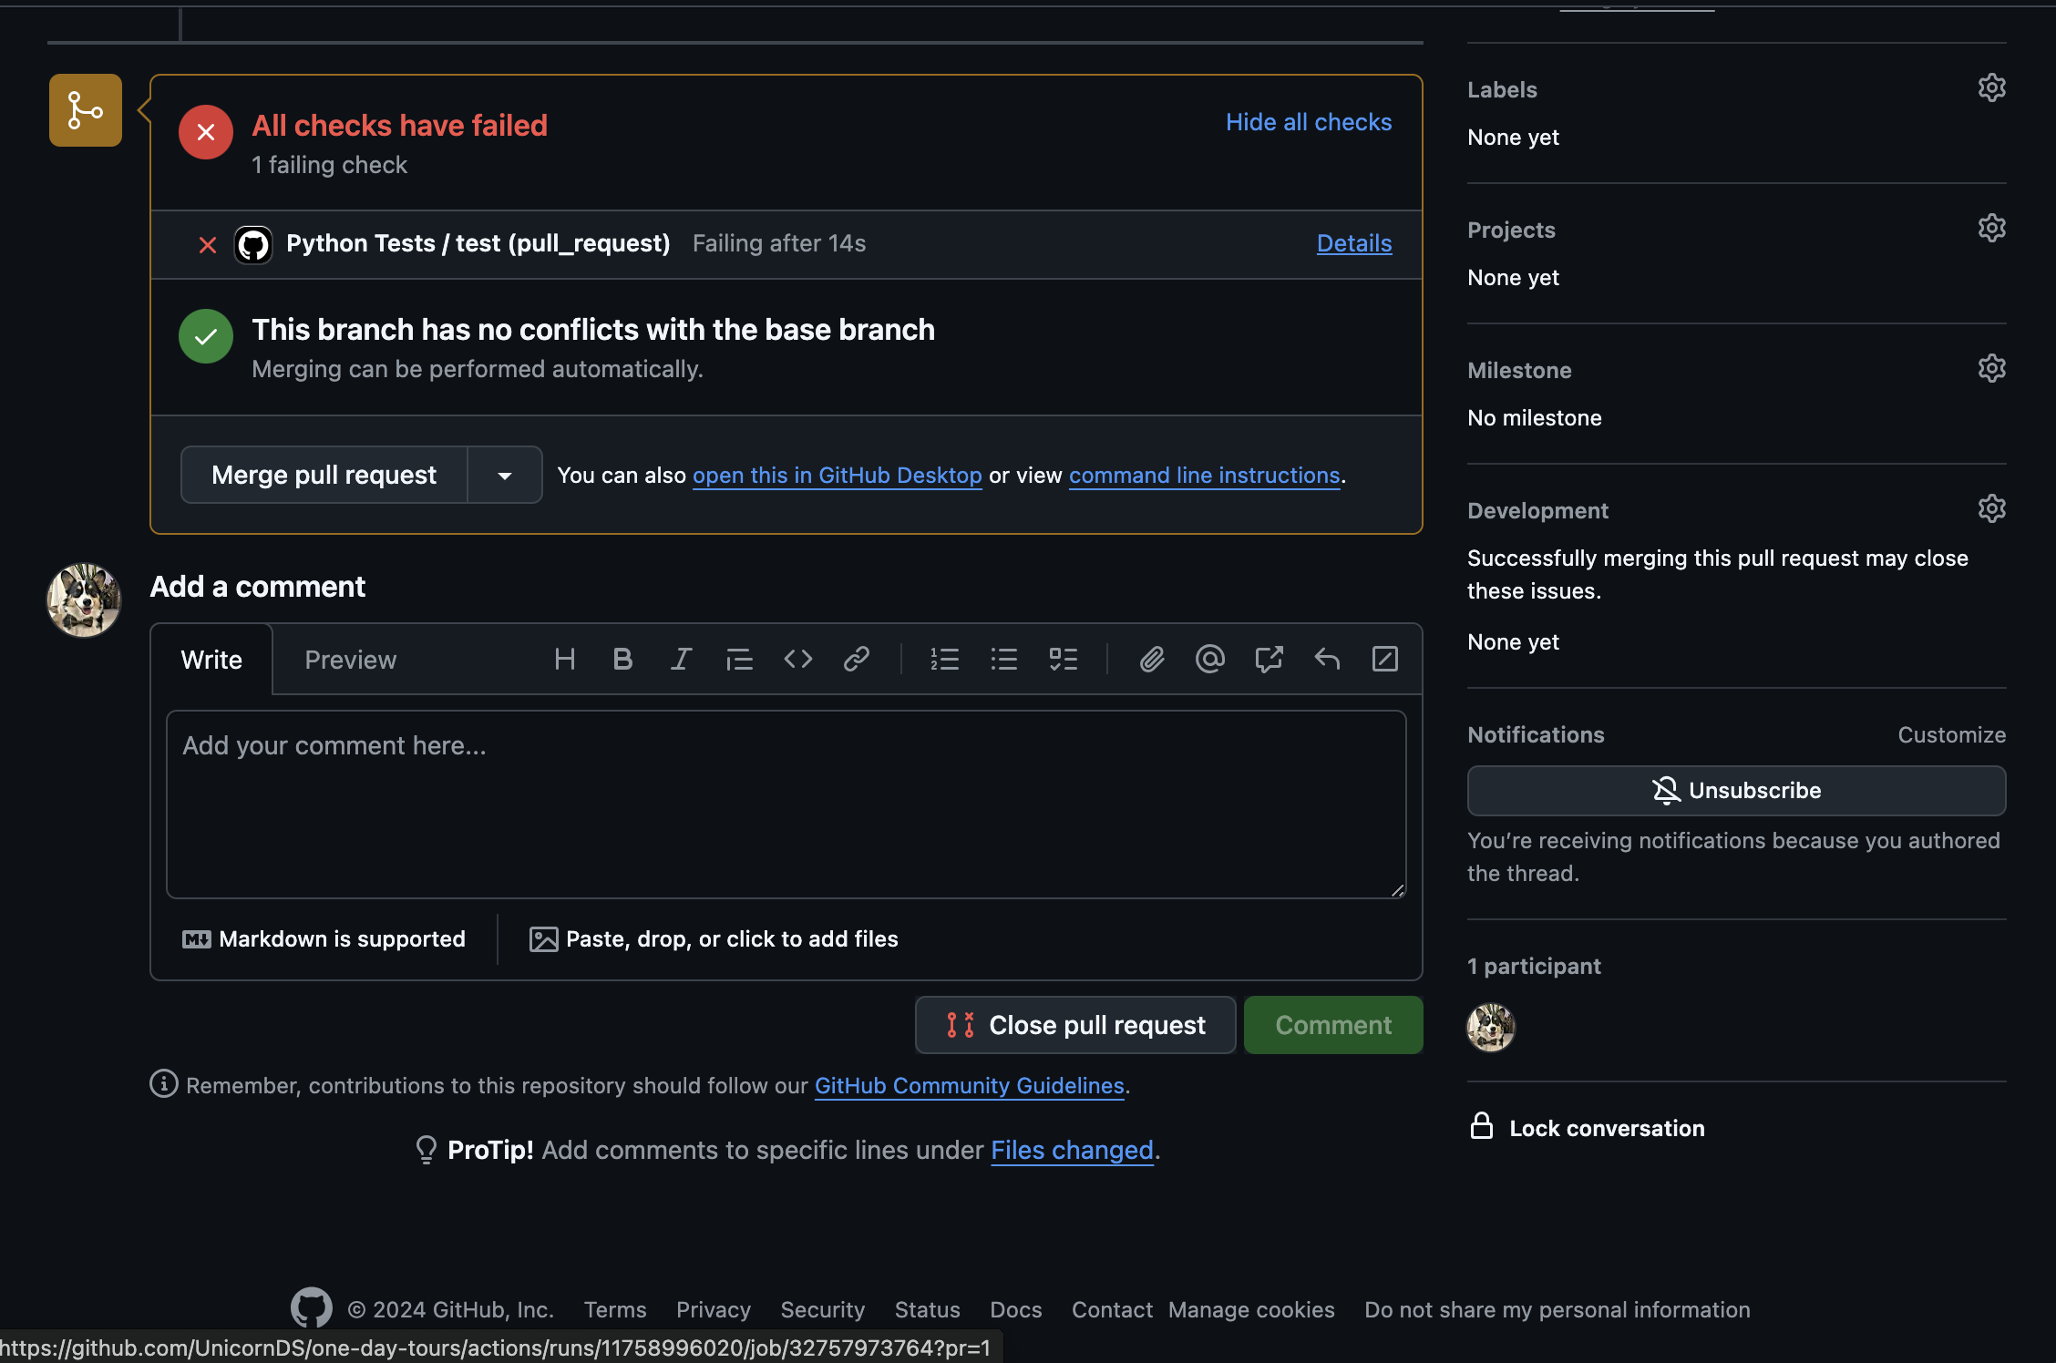Open the Security footer link
The image size is (2056, 1363).
coord(823,1309)
